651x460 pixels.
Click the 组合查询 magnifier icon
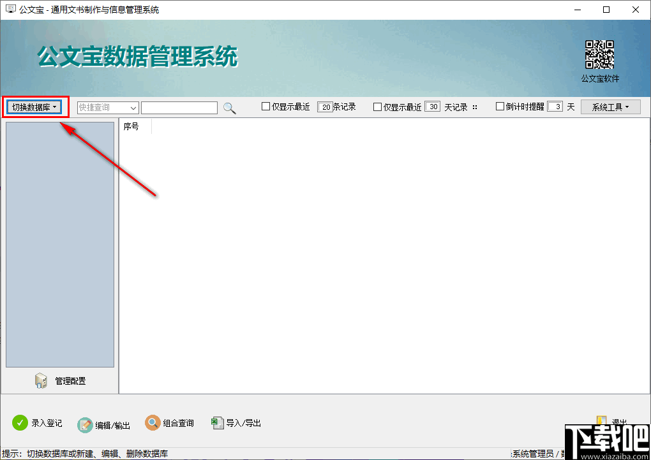pyautogui.click(x=153, y=422)
